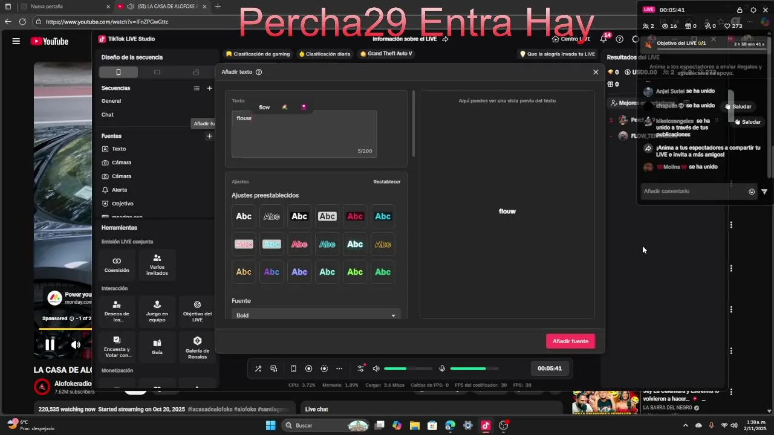Mute the YouTube video volume
The width and height of the screenshot is (774, 435).
76,345
